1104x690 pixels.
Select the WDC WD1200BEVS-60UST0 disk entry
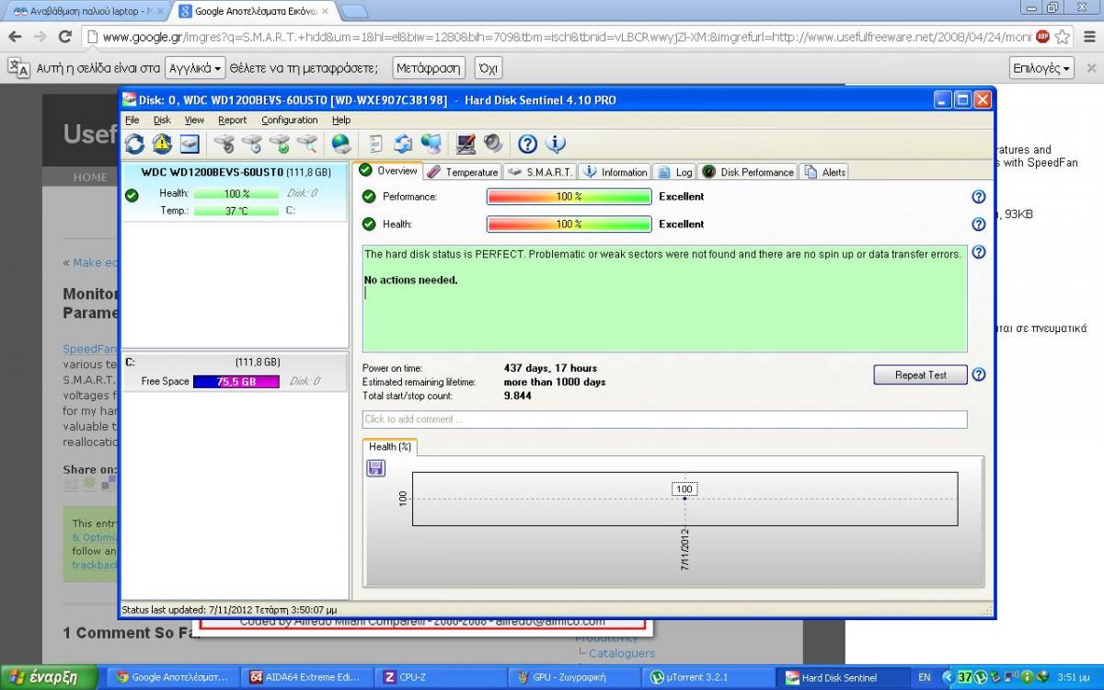coord(236,192)
